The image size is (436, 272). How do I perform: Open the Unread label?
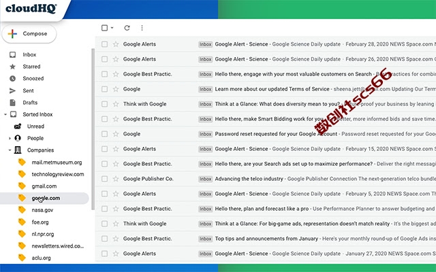(35, 126)
